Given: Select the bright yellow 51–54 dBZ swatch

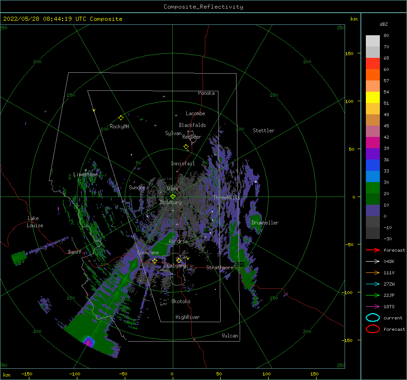Looking at the screenshot, I should [373, 98].
